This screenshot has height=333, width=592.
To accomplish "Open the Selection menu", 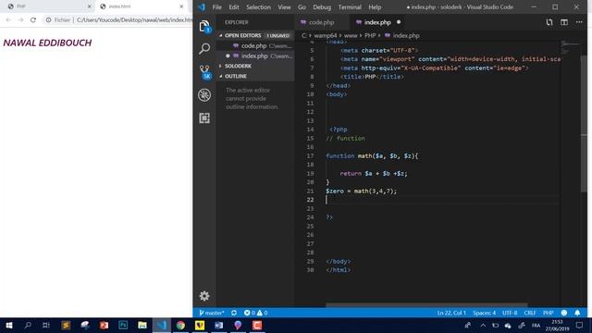I will [x=258, y=6].
